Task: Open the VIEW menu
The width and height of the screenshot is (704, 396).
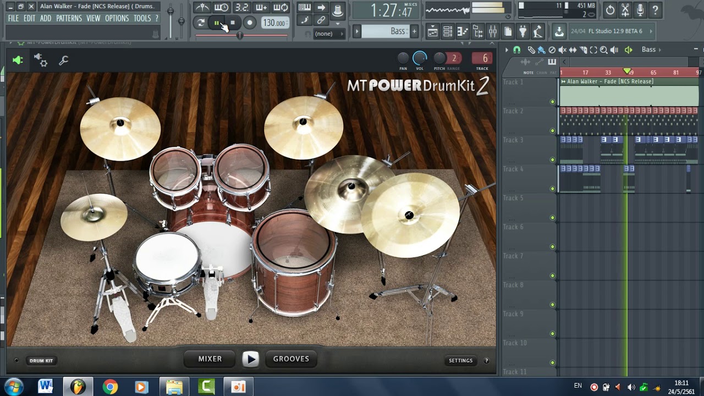Action: [x=94, y=18]
